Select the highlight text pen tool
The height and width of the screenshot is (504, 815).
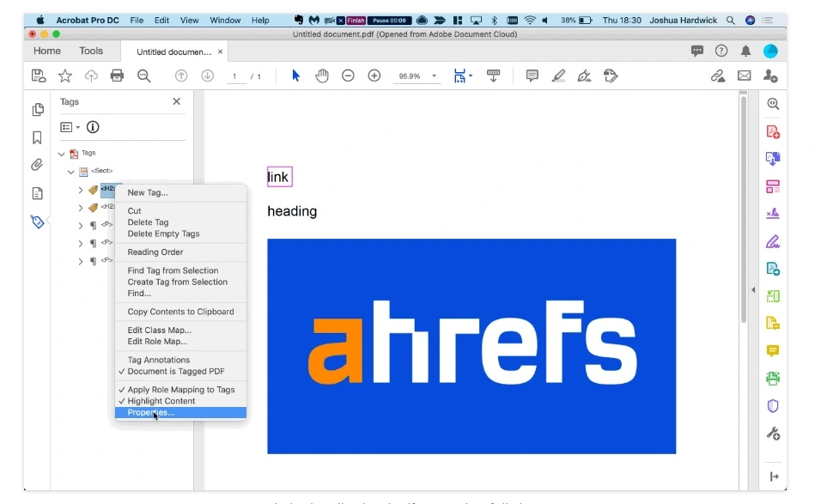pyautogui.click(x=558, y=76)
